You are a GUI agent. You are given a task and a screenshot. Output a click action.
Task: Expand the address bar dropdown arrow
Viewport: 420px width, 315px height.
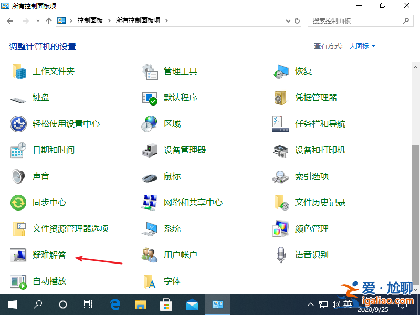pyautogui.click(x=287, y=22)
